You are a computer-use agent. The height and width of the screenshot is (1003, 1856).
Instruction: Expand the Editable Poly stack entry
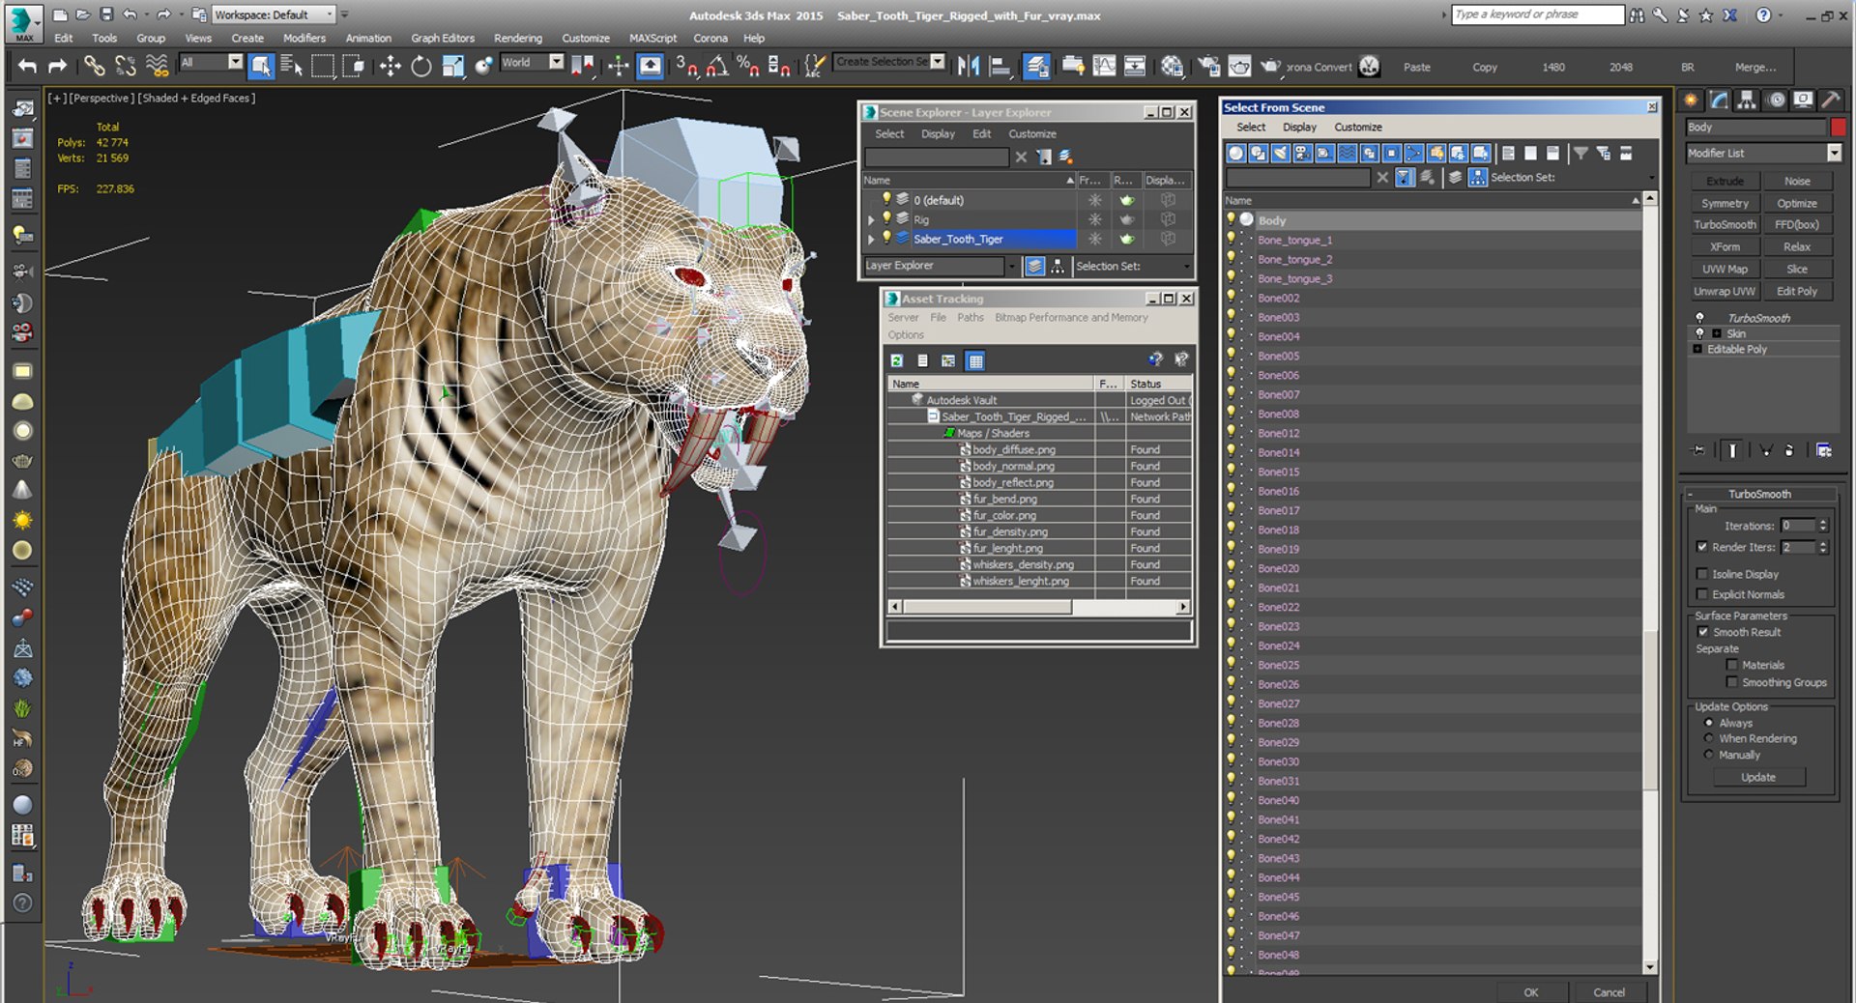[1697, 349]
